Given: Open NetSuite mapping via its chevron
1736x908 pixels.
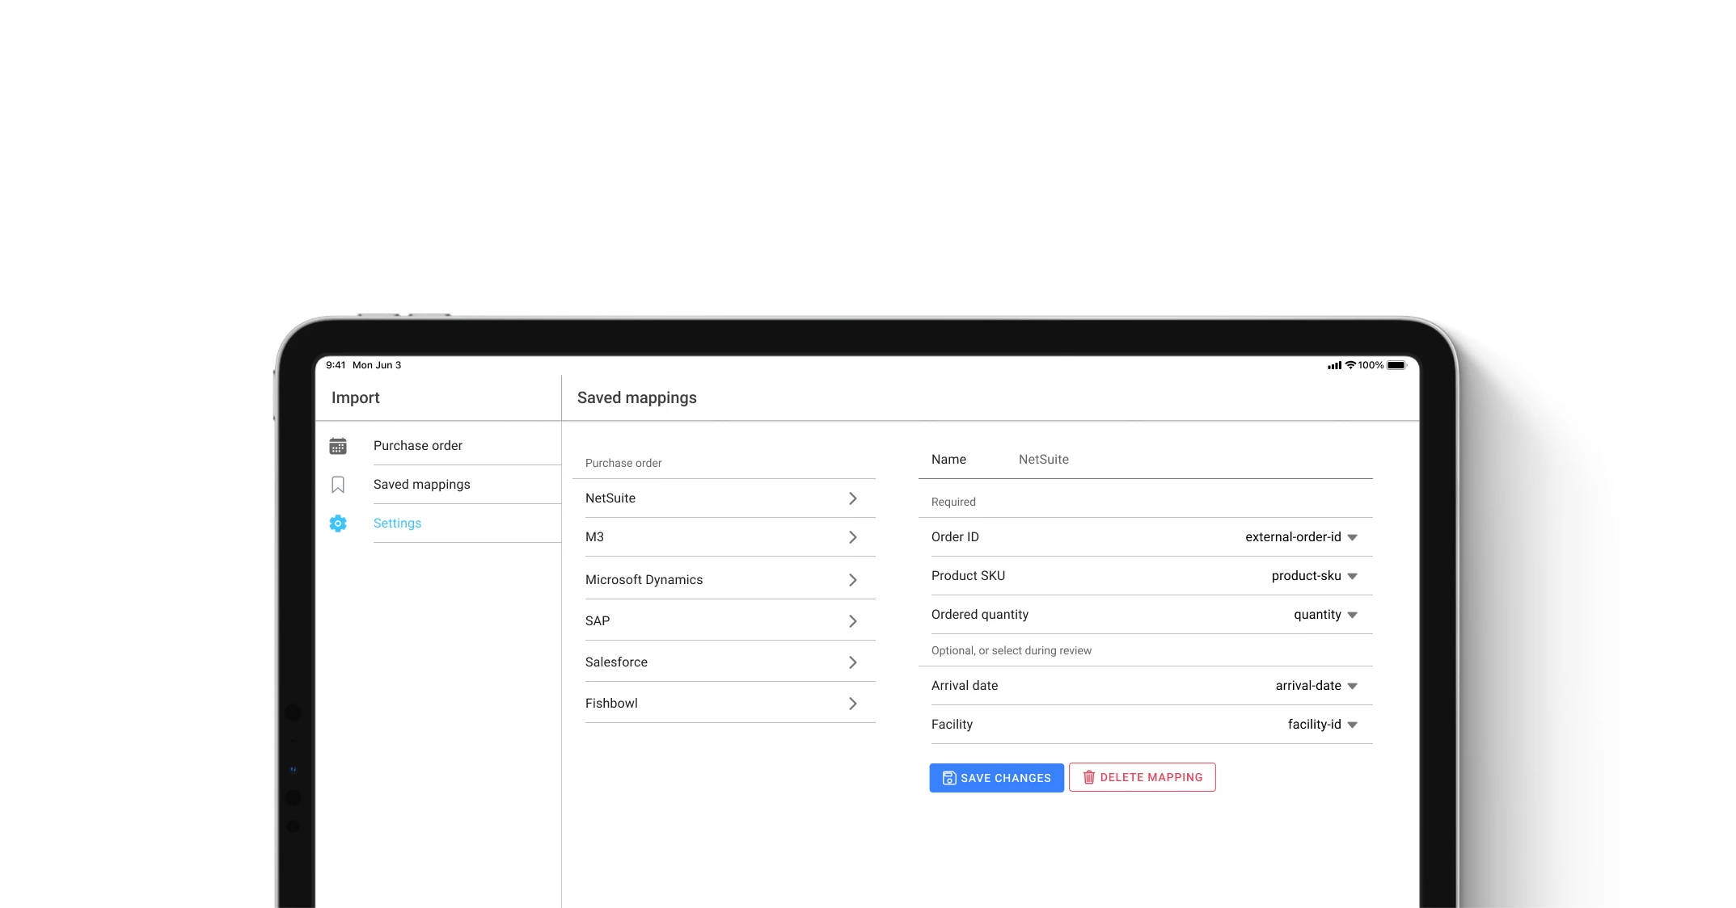Looking at the screenshot, I should point(852,498).
